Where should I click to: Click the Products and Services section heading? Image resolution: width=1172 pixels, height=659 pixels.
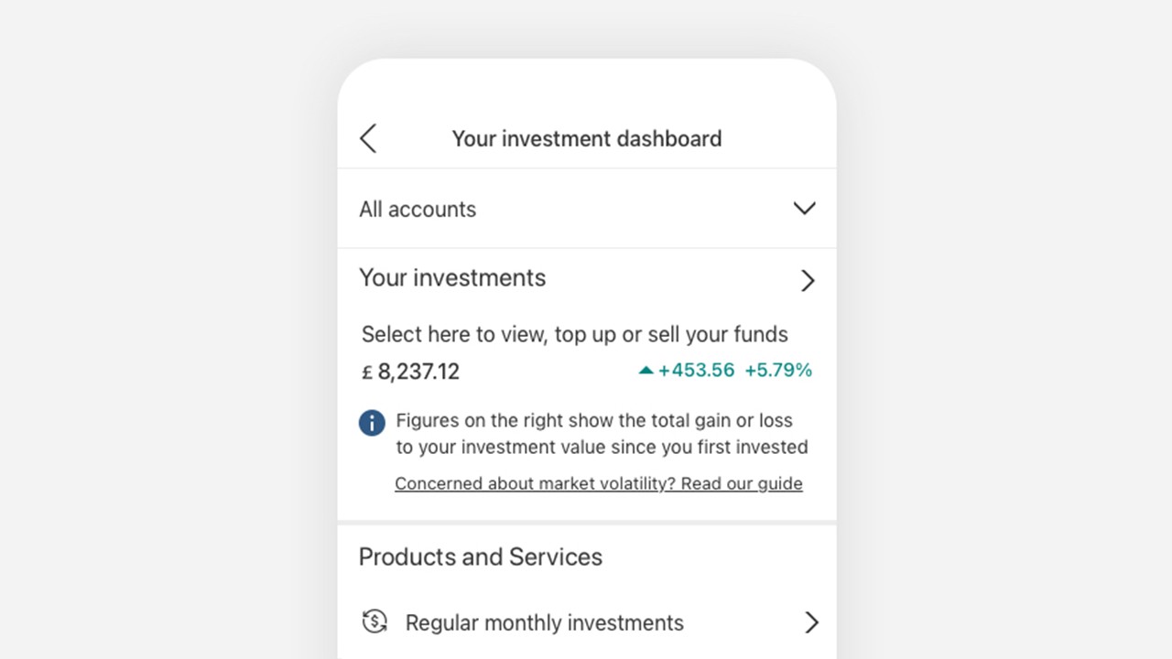click(481, 556)
